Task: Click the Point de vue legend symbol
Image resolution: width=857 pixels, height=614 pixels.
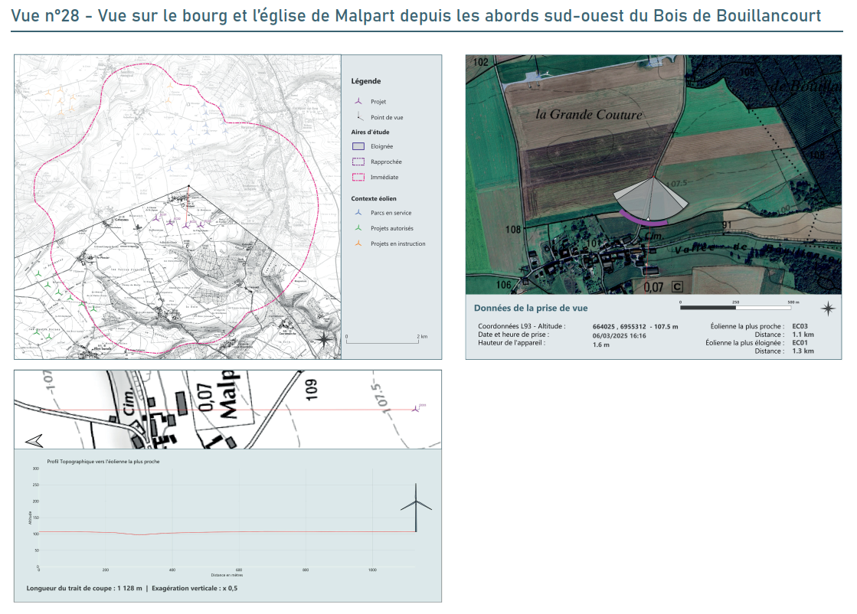Action: tap(358, 117)
